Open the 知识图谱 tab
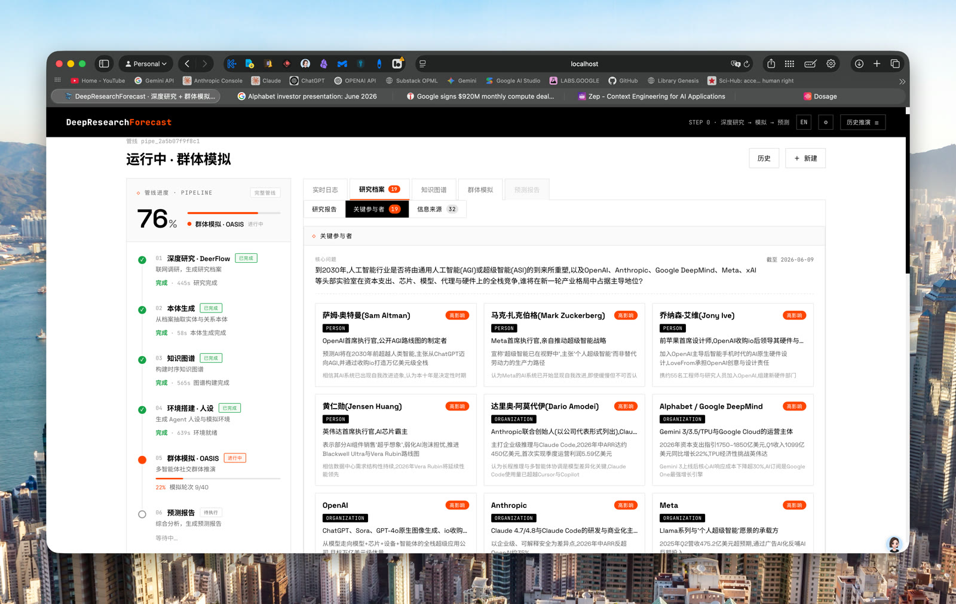 (434, 190)
